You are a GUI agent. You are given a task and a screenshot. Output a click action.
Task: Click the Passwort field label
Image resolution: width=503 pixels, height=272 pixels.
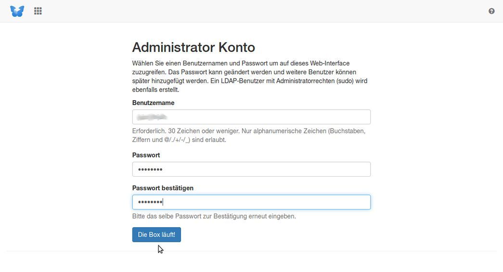(x=146, y=155)
